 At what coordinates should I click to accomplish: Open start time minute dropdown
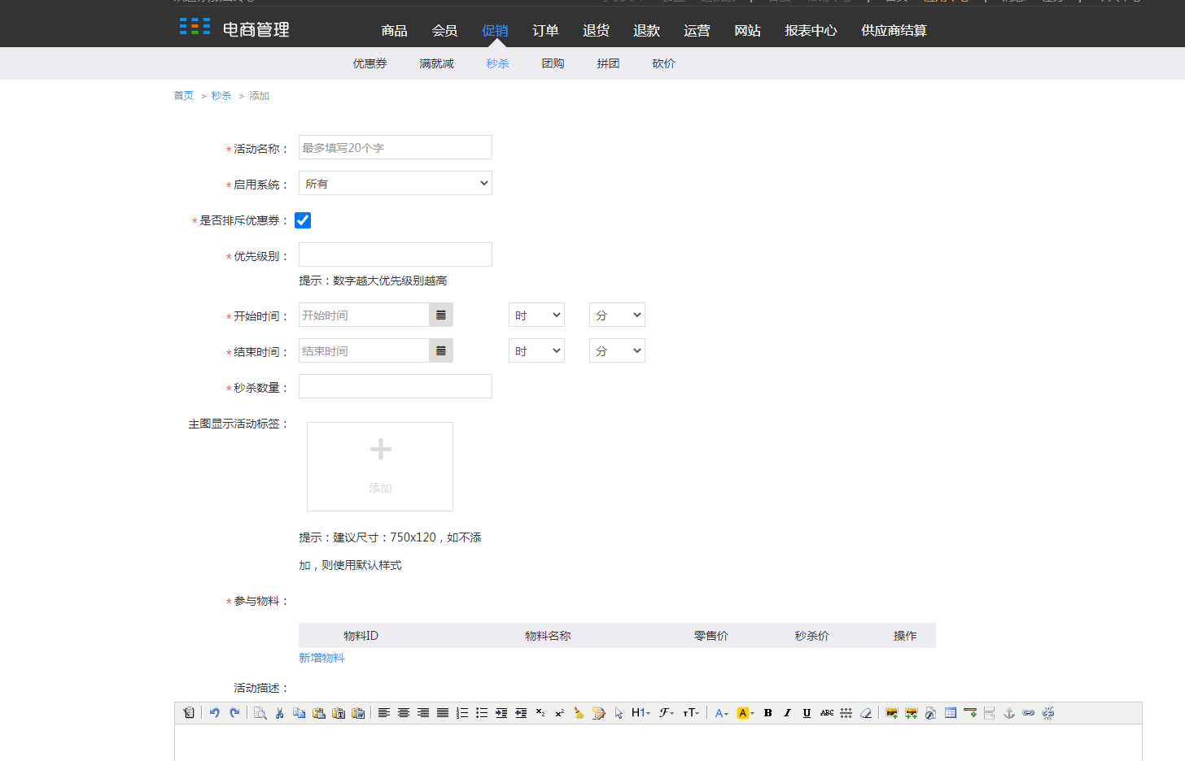(x=617, y=315)
